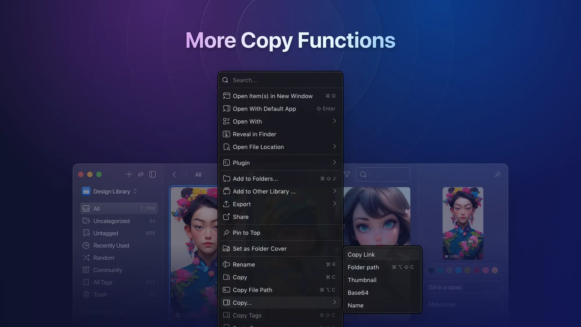Click the Recently Used clock icon
Viewport: 581px width, 327px height.
click(86, 246)
